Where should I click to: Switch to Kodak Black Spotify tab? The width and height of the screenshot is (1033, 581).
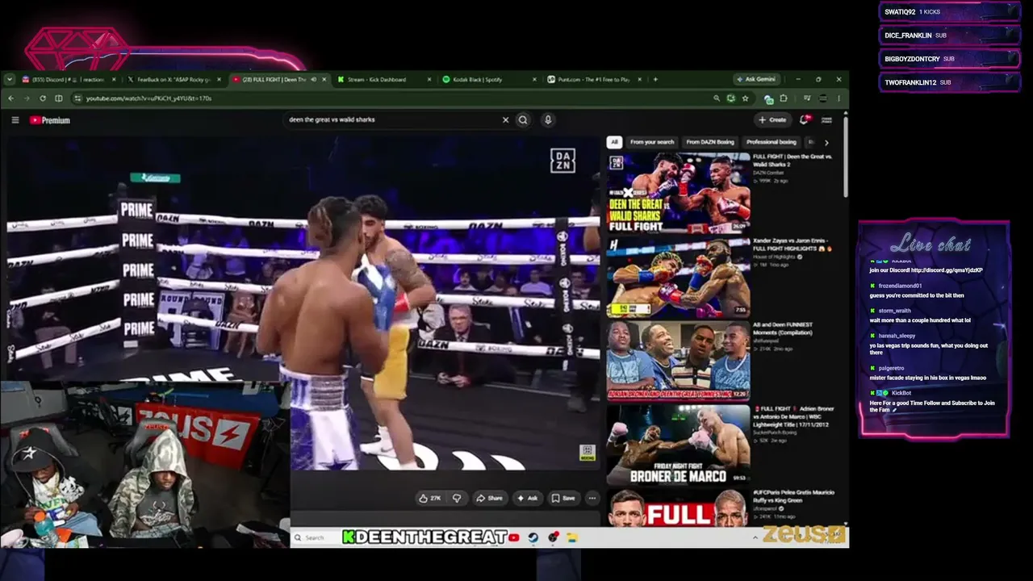[x=489, y=80]
